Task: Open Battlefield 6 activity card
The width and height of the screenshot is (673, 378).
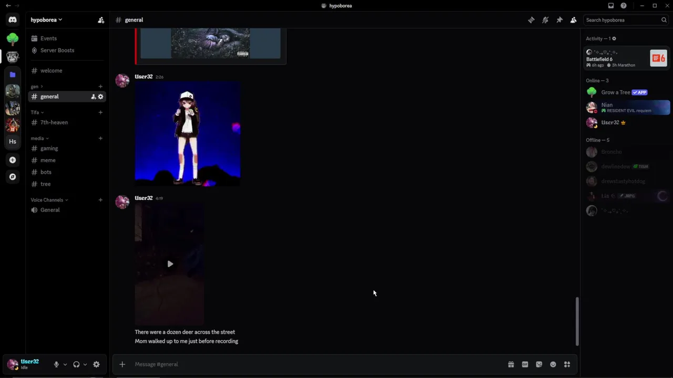Action: point(627,58)
